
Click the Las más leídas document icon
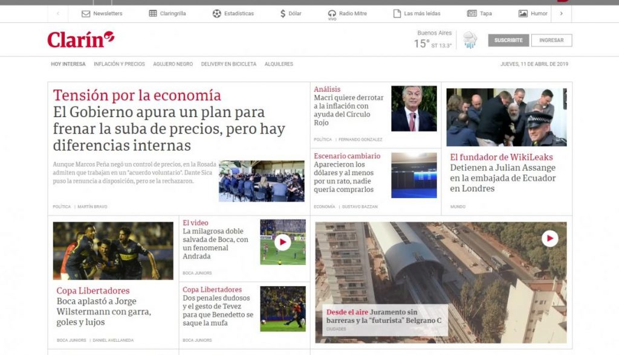pos(397,14)
